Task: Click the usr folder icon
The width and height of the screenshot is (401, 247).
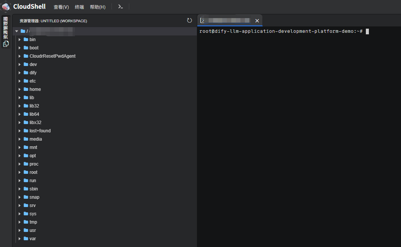Action: tap(26, 230)
